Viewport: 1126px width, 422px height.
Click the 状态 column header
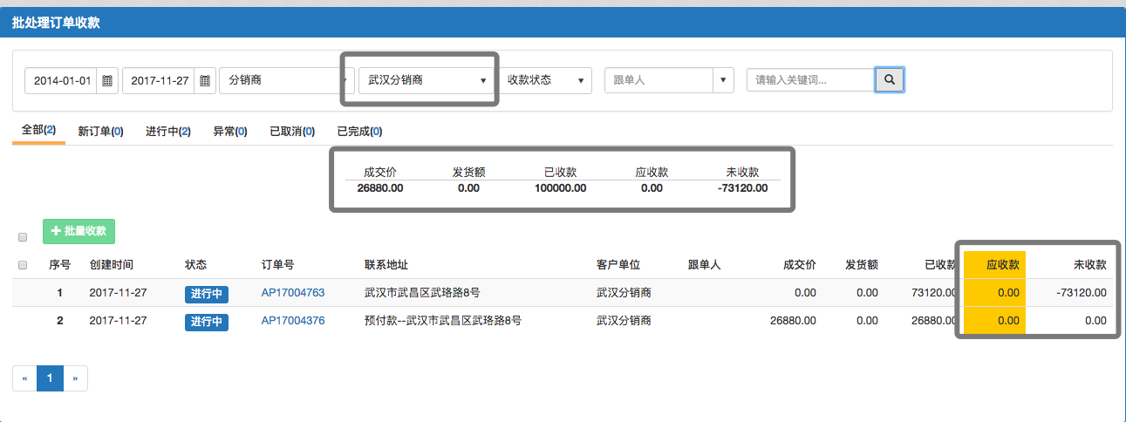point(195,264)
